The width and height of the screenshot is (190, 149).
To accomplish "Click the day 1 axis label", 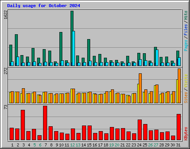I will 12,145.
